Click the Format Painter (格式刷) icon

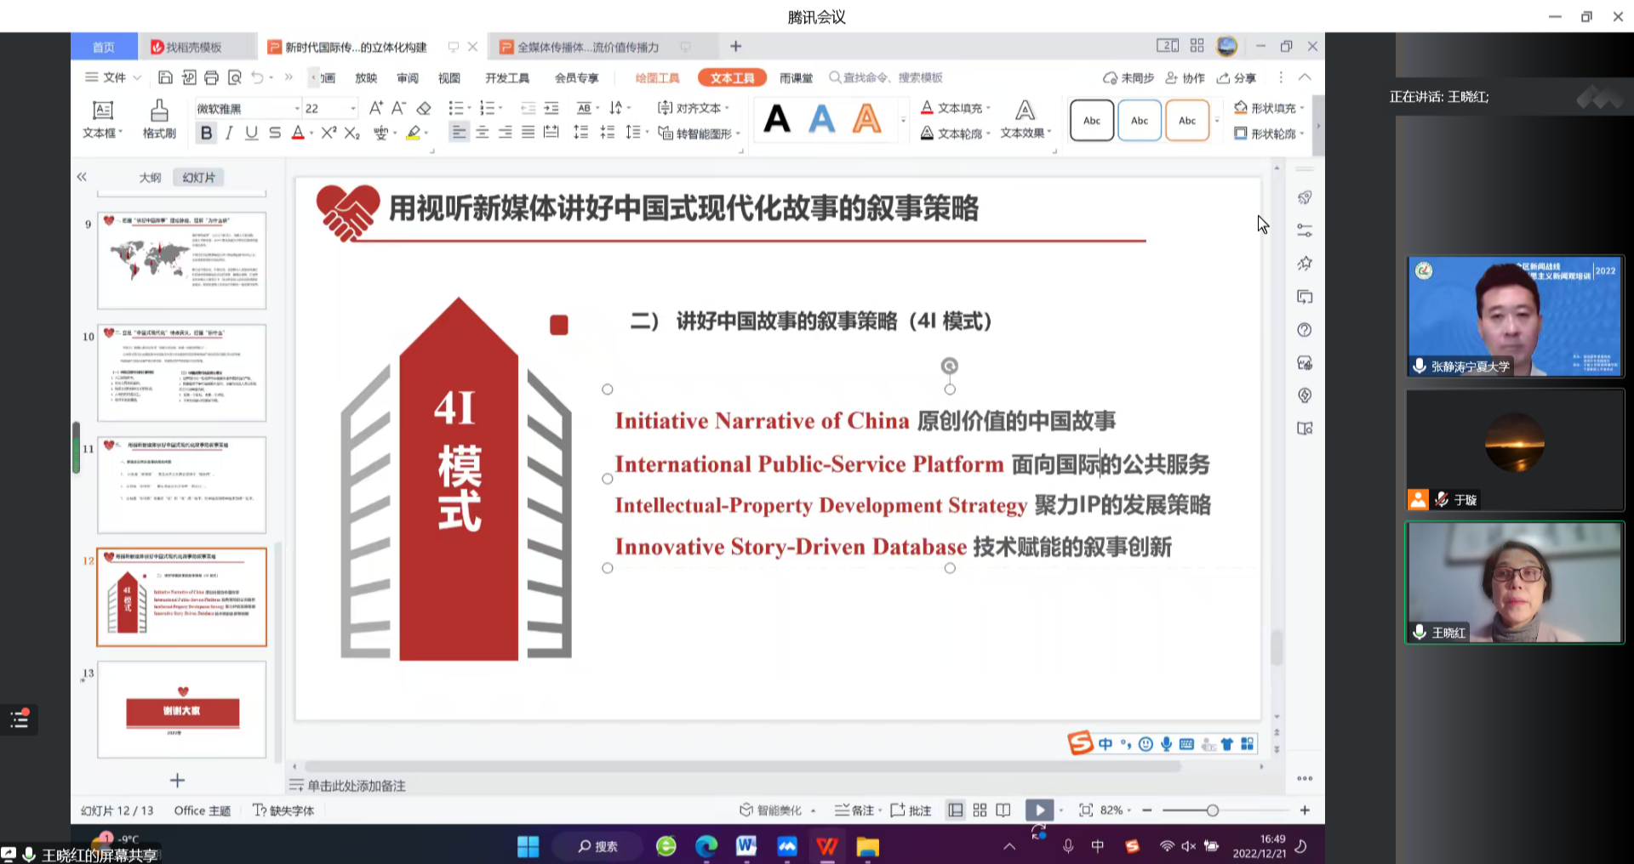(x=158, y=118)
